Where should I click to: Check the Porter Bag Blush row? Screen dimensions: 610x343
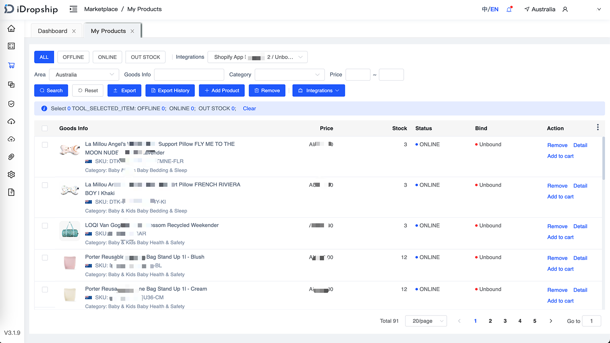tap(45, 258)
